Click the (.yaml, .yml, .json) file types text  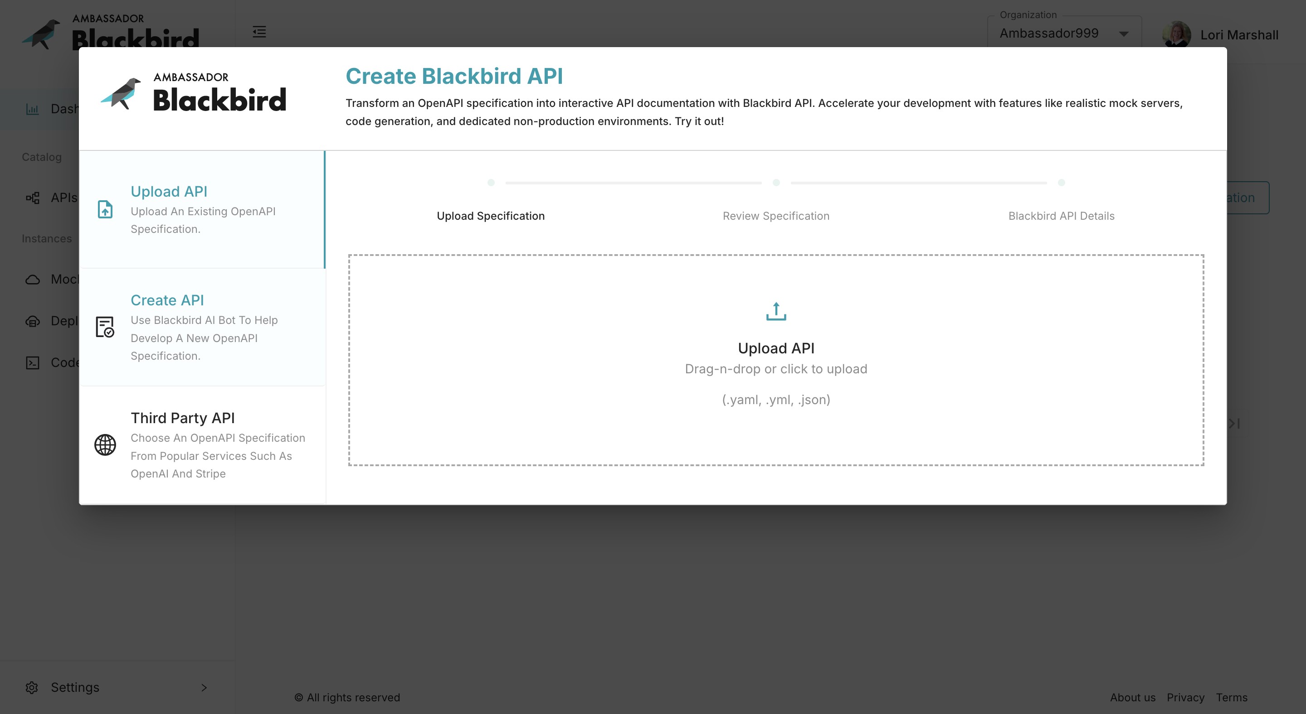tap(776, 400)
